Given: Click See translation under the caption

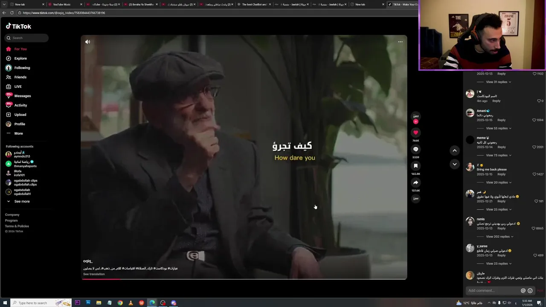Looking at the screenshot, I should pos(94,274).
